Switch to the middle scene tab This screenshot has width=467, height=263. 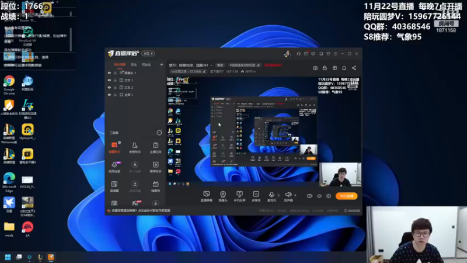coord(134,65)
